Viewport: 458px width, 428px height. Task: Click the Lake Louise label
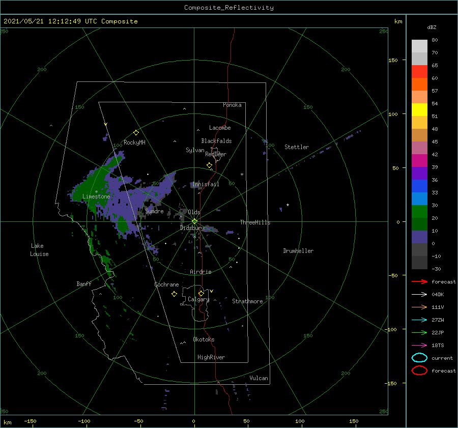tap(39, 250)
